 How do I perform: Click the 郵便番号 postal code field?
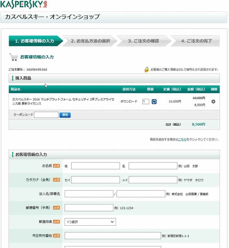(x=89, y=208)
